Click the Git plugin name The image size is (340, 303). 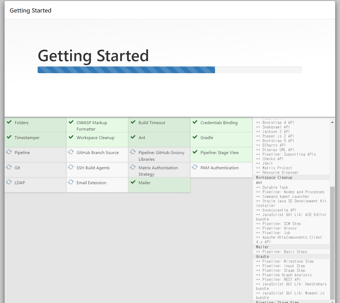(x=17, y=168)
